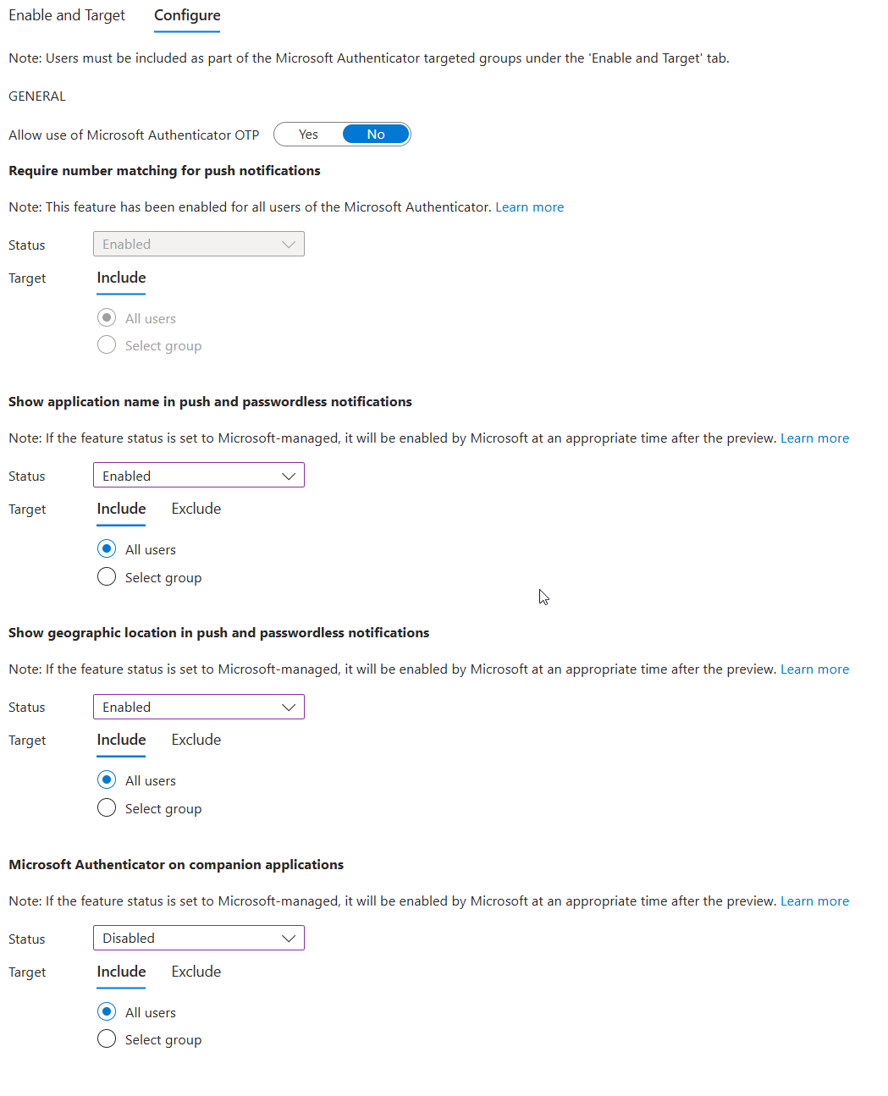Open 'Learn more' under companion applications note
The height and width of the screenshot is (1096, 888).
[x=814, y=900]
